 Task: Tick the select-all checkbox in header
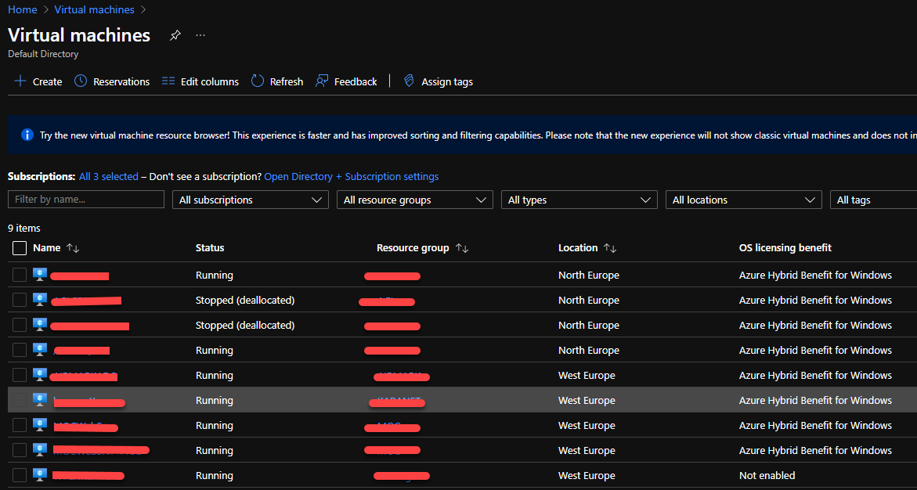click(20, 248)
